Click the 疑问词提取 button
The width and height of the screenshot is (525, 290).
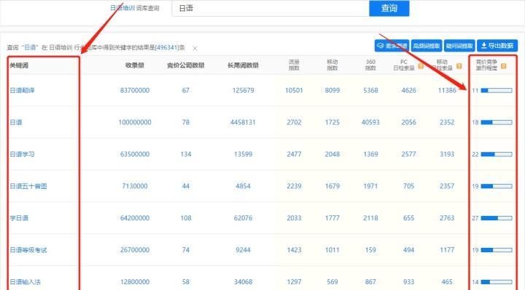[459, 46]
